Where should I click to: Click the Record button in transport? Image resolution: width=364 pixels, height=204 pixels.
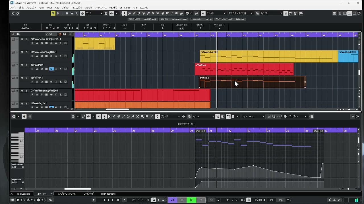click(201, 200)
